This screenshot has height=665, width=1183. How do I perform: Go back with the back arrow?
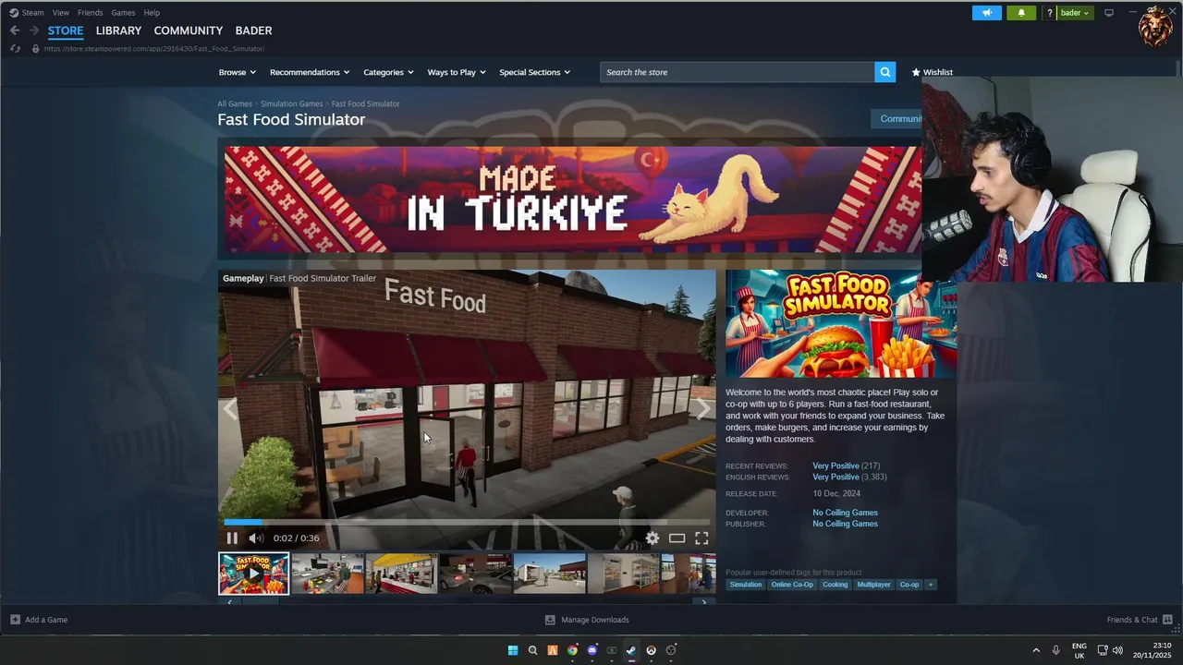tap(15, 30)
